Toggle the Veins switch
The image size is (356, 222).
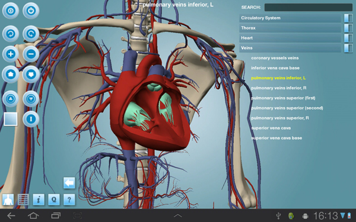348,48
